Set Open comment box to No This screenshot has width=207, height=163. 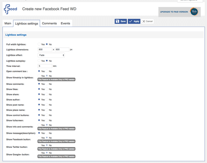coord(47,71)
